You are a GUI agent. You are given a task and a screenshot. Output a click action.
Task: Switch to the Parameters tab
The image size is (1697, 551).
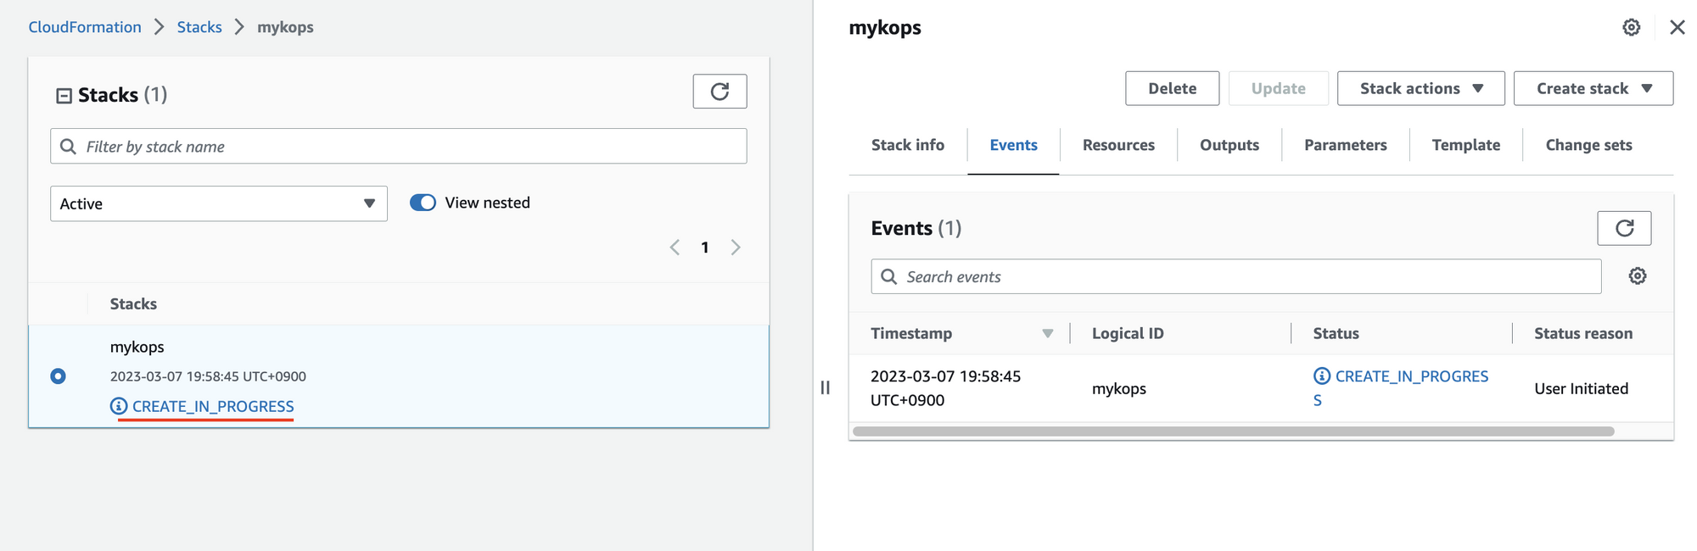tap(1345, 145)
